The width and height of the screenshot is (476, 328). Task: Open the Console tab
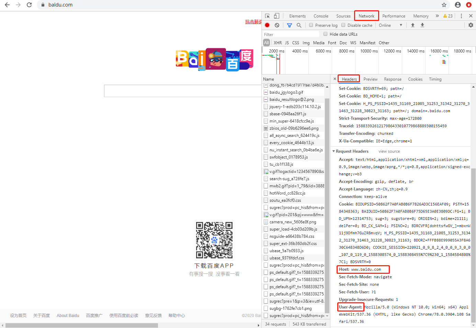point(321,16)
